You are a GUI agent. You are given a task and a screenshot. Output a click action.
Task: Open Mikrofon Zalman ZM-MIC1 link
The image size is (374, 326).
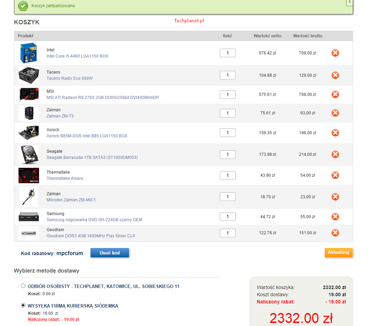click(71, 200)
